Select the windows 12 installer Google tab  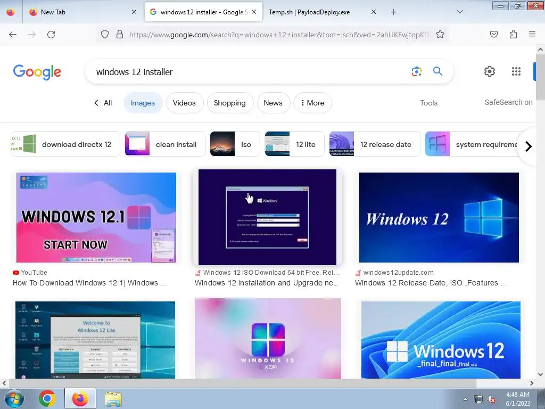tap(203, 12)
